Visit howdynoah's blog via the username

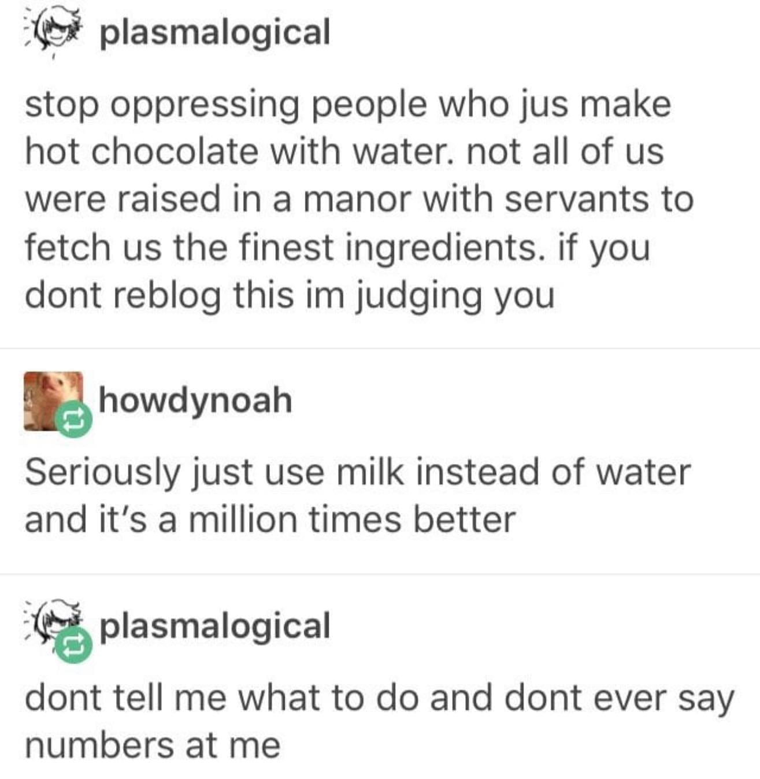coord(195,400)
